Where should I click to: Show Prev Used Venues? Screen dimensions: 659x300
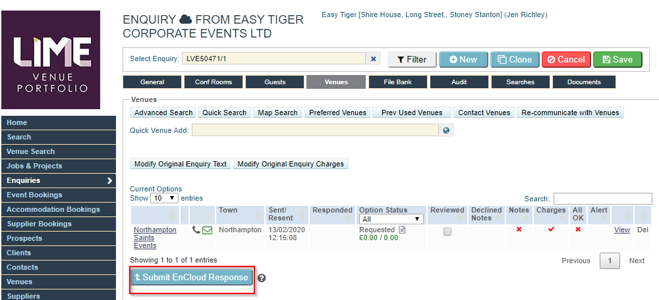tap(412, 113)
